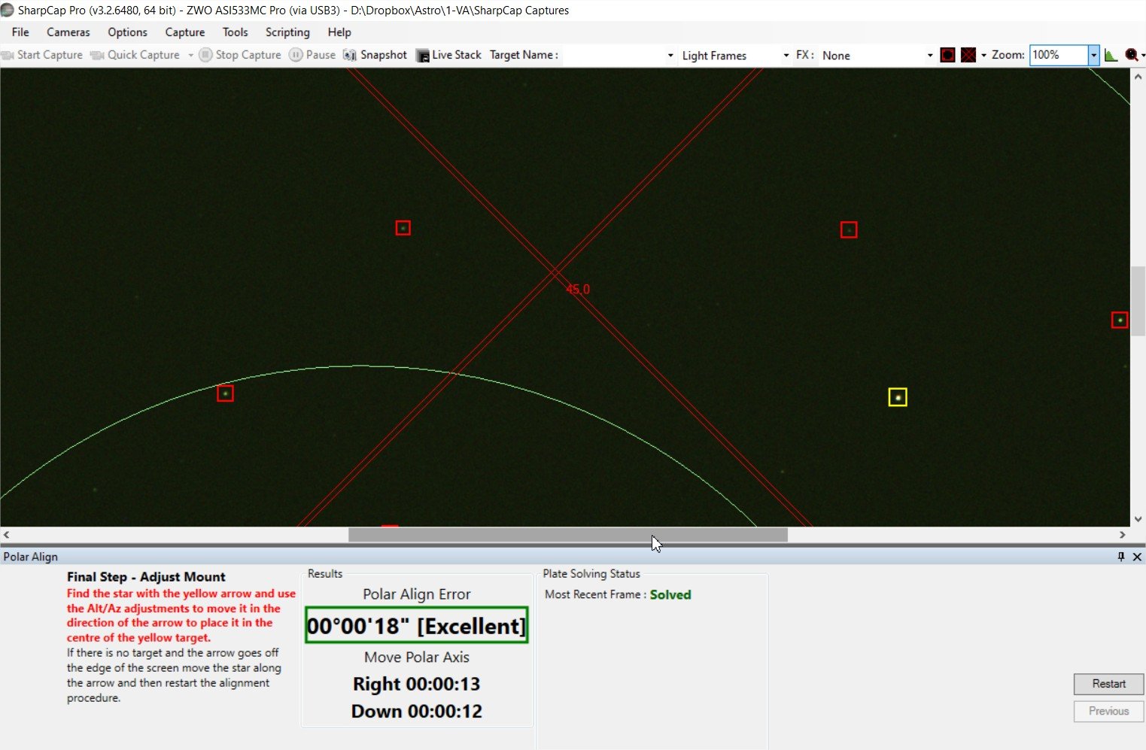Click the 'Right 00:00:13' adjustment value
The width and height of the screenshot is (1146, 750).
(417, 684)
